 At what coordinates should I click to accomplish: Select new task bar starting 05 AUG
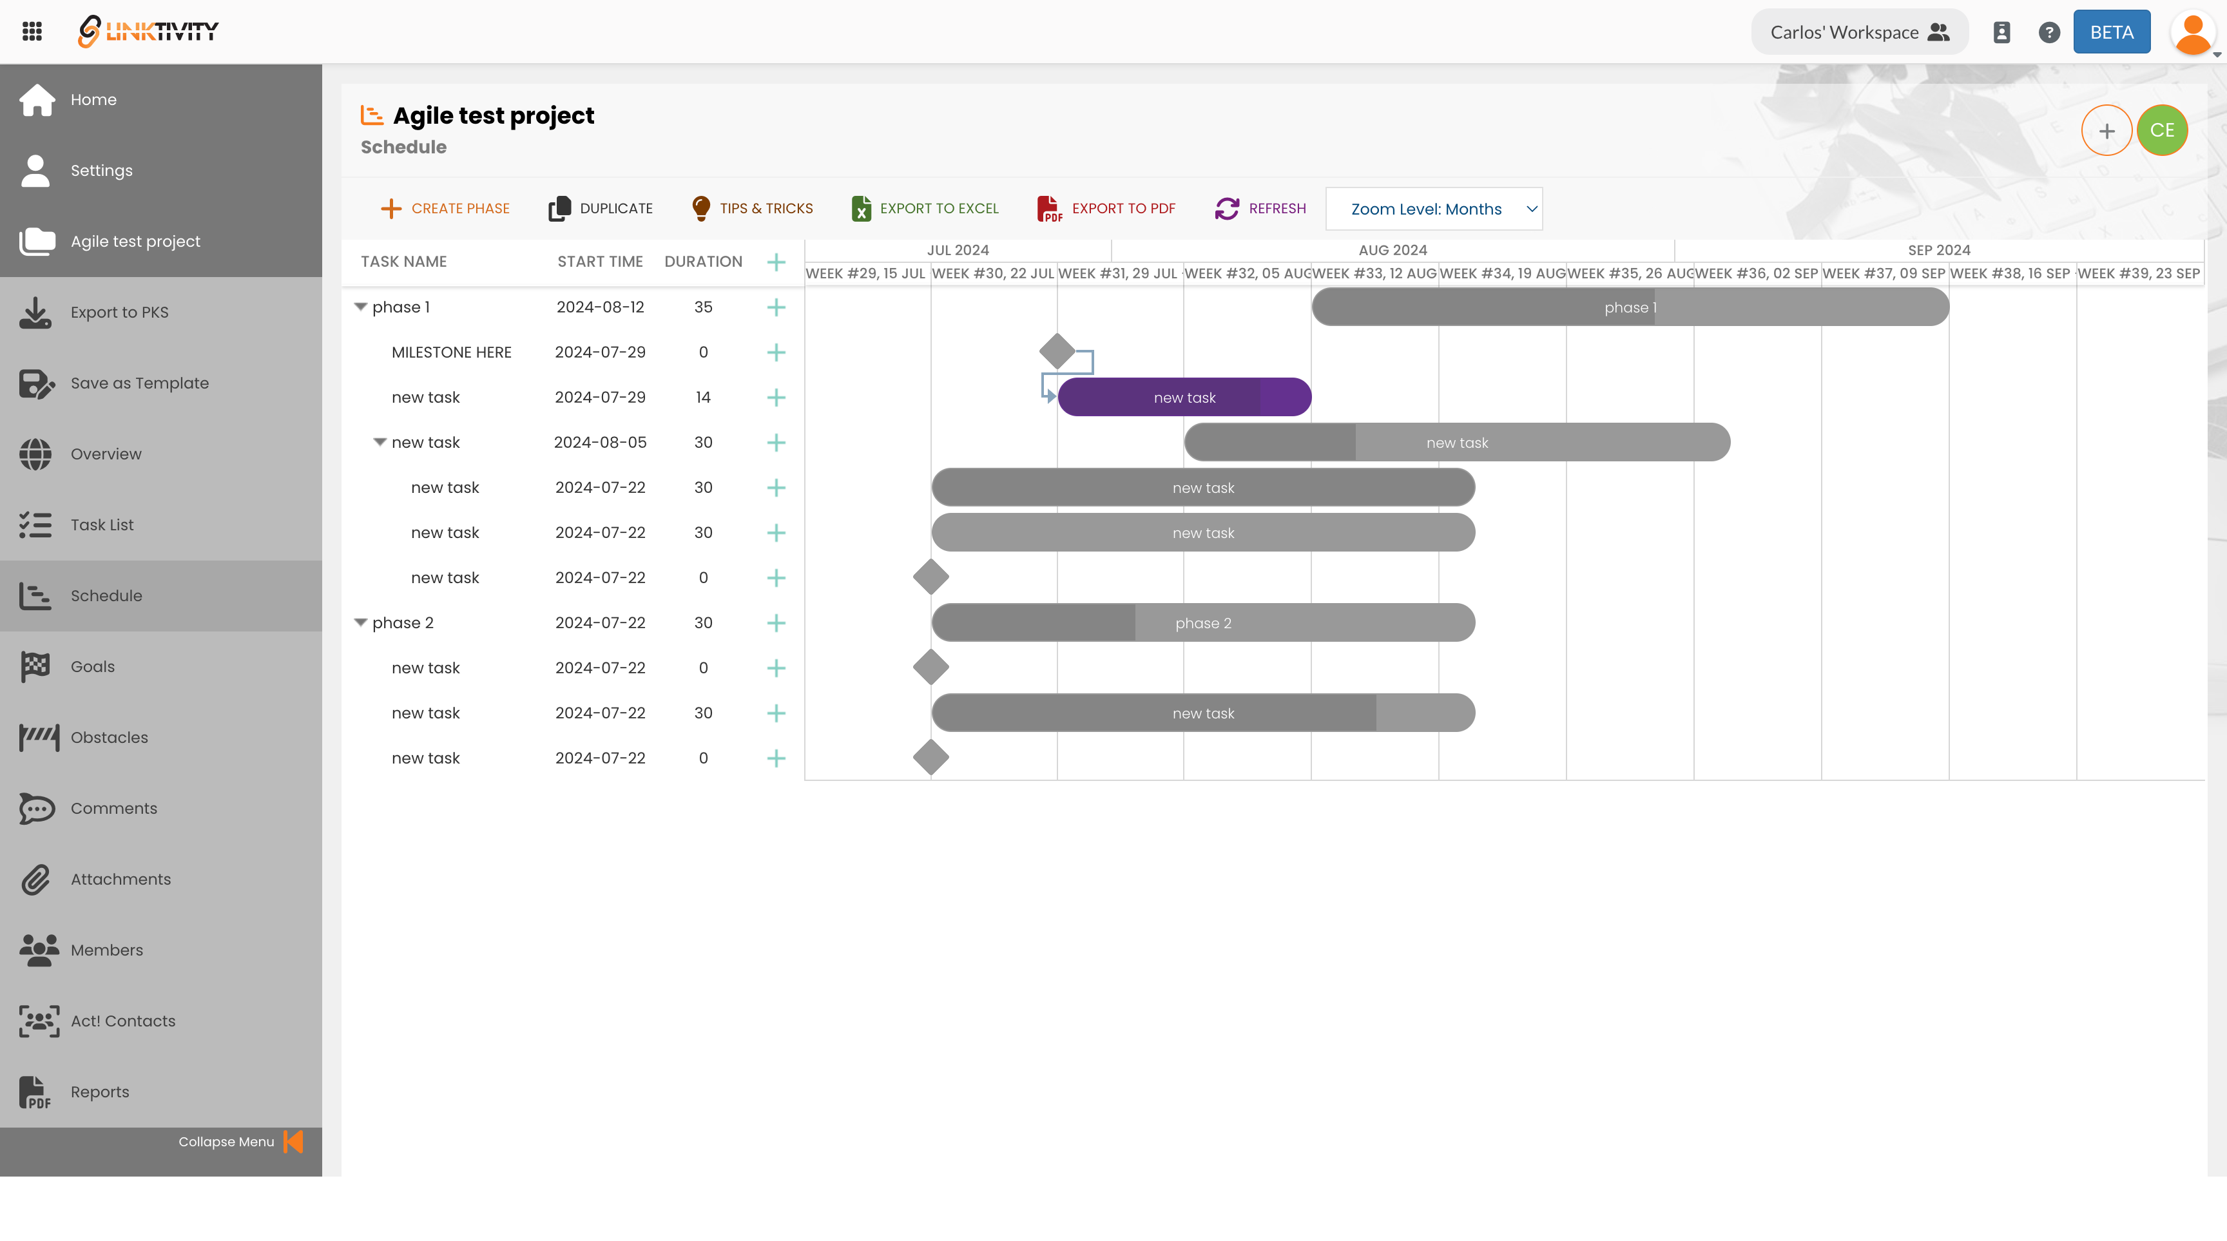pyautogui.click(x=1457, y=441)
